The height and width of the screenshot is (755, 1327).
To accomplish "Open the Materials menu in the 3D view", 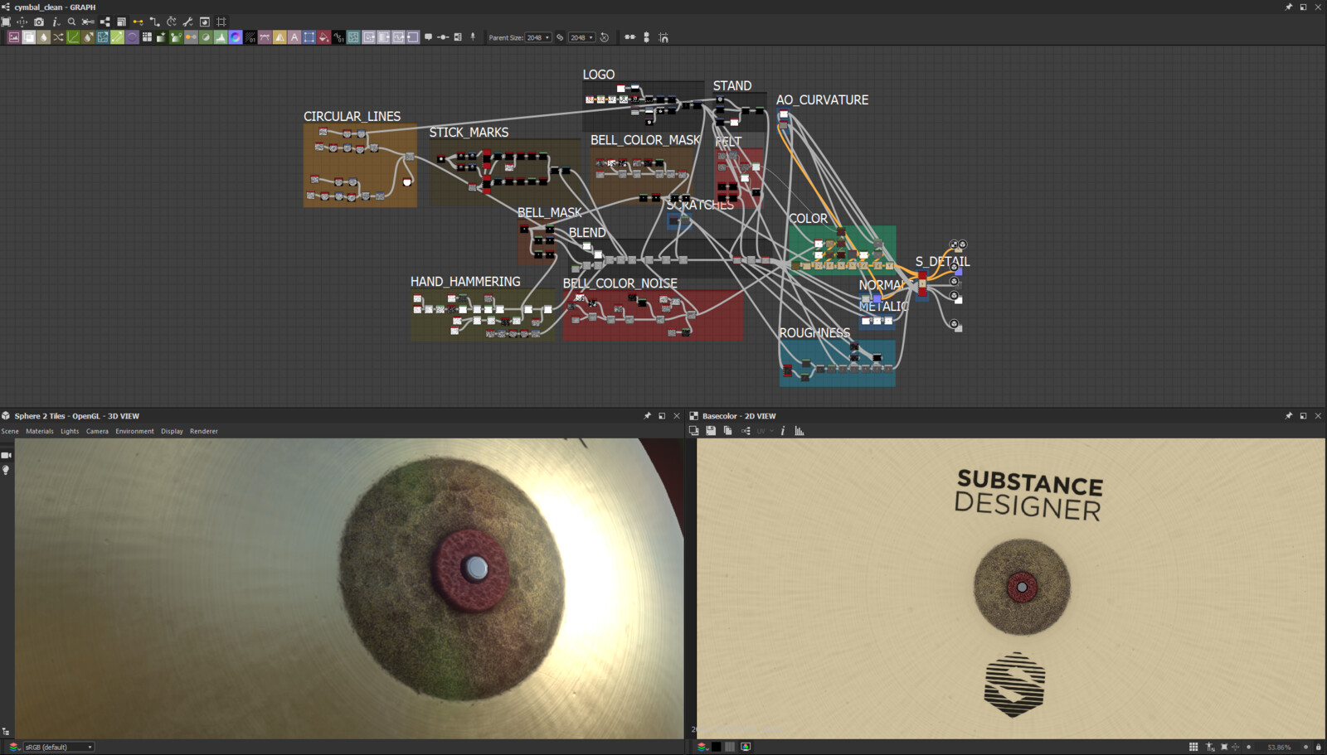I will coord(39,431).
